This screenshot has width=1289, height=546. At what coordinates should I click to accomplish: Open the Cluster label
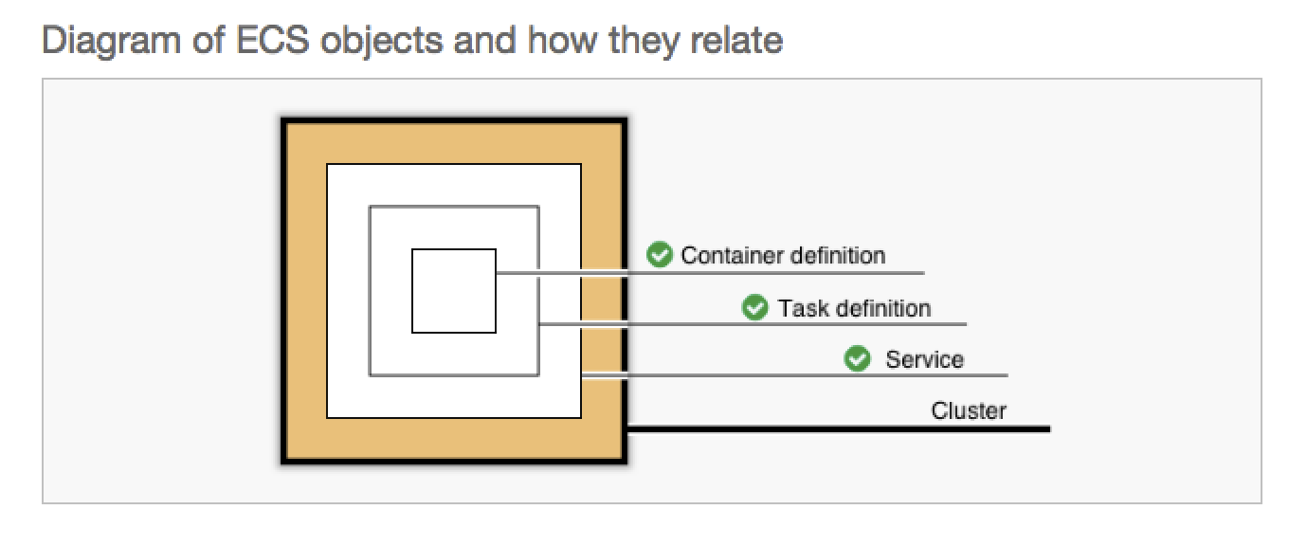pyautogui.click(x=969, y=410)
